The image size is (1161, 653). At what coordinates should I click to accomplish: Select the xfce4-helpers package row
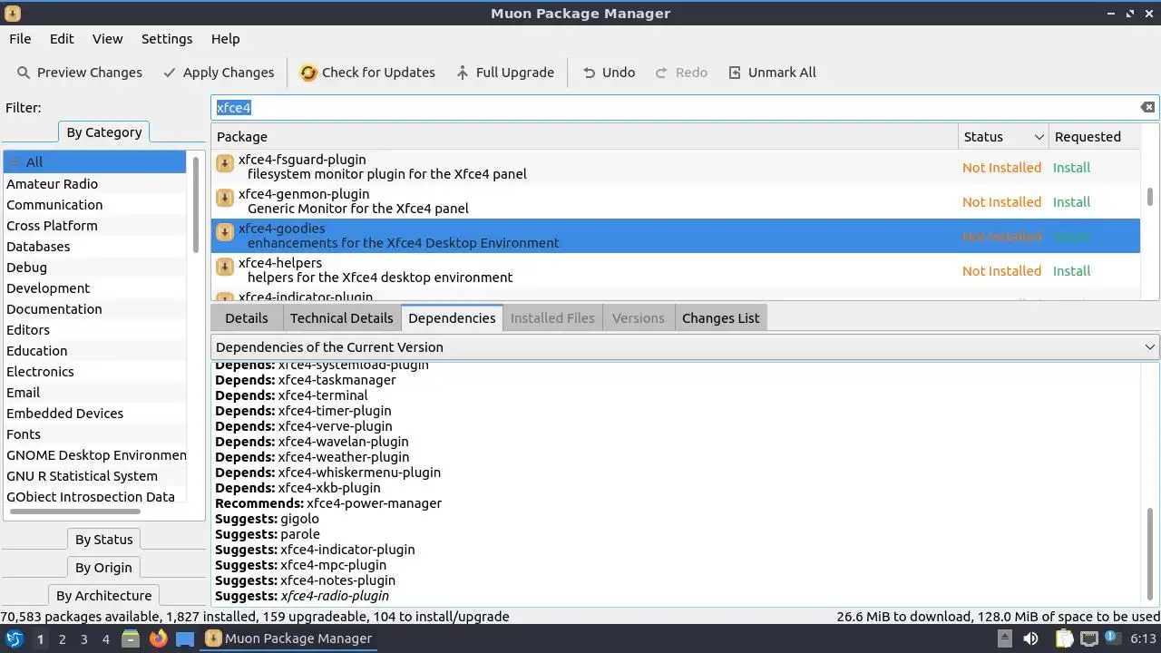[676, 270]
